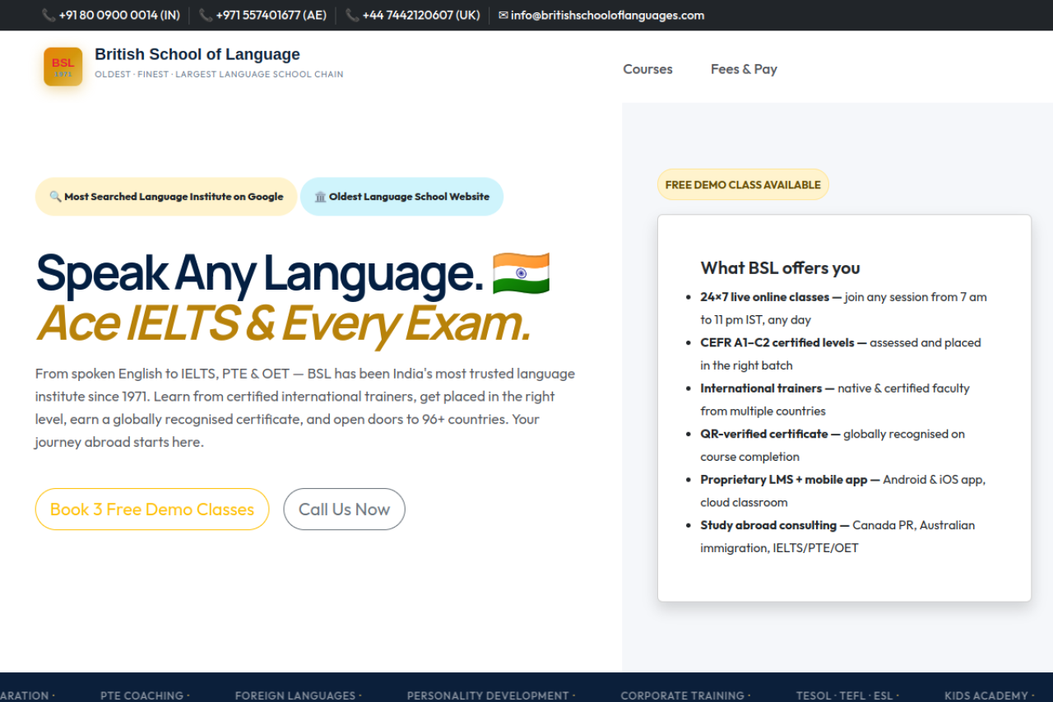
Task: Open the Courses menu
Action: tap(647, 69)
